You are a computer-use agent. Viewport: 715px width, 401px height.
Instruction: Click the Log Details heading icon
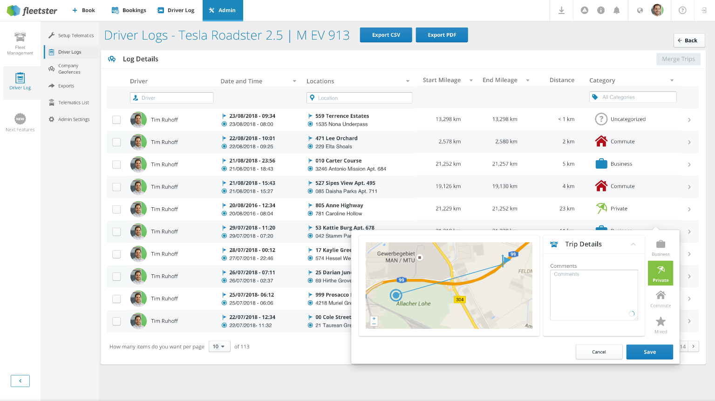point(112,59)
